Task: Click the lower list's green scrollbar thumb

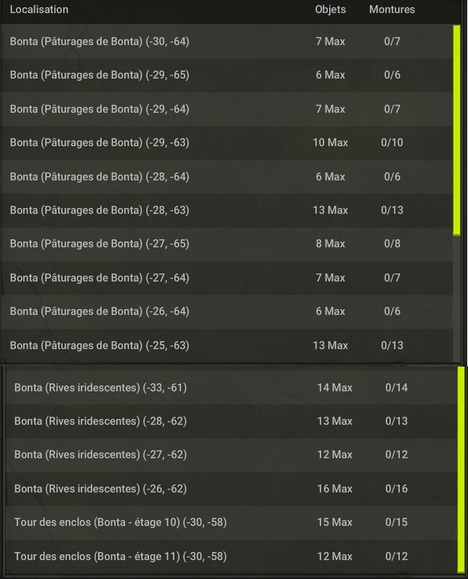Action: pyautogui.click(x=461, y=470)
